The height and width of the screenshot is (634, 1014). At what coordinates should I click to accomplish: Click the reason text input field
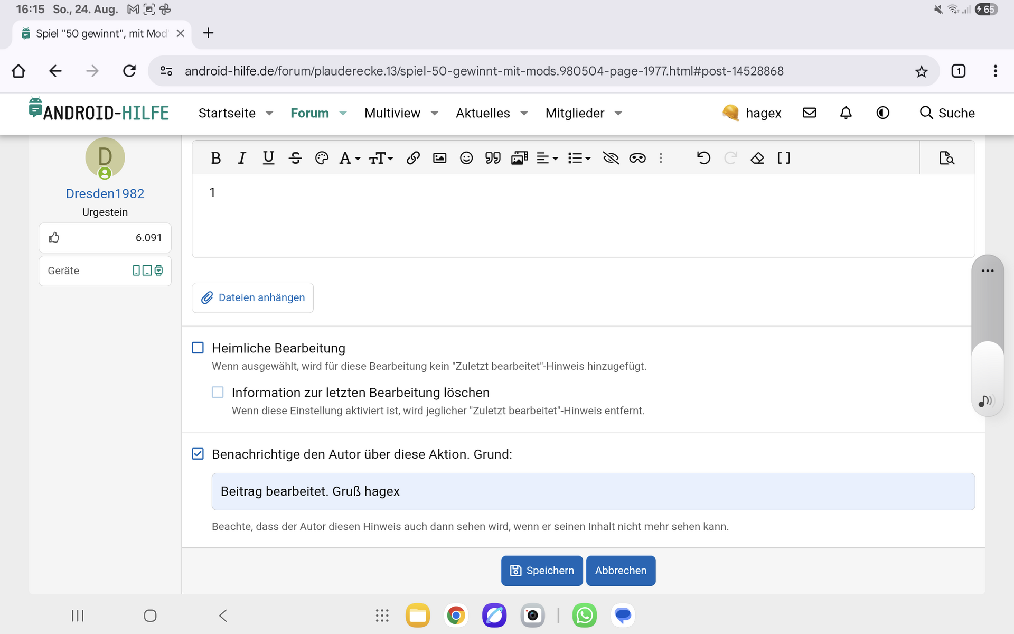pos(593,491)
